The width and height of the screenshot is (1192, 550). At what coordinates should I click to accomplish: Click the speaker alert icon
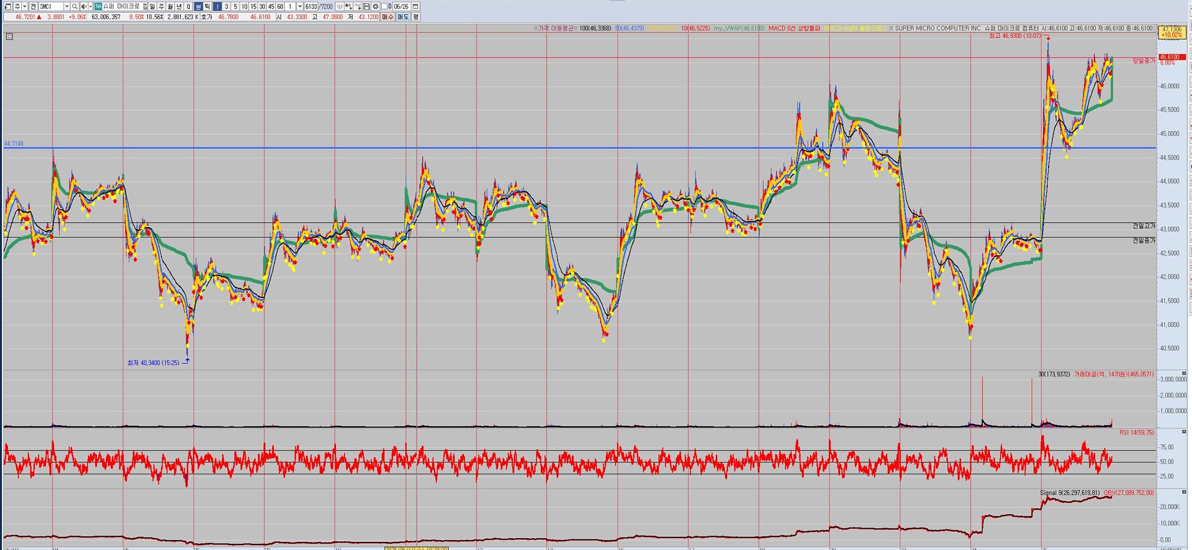(x=83, y=6)
